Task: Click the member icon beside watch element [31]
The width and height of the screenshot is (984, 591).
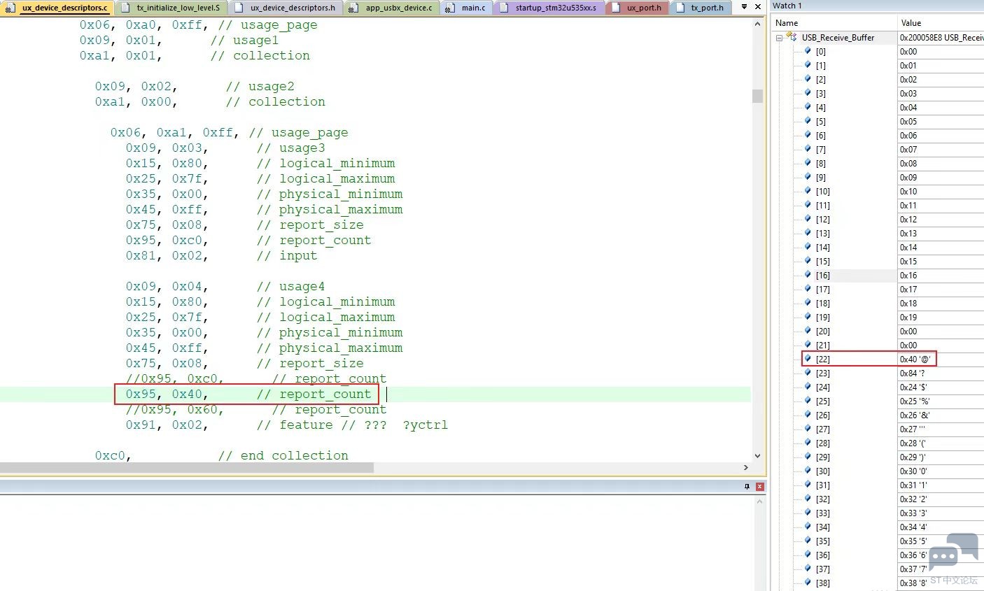Action: coord(808,484)
